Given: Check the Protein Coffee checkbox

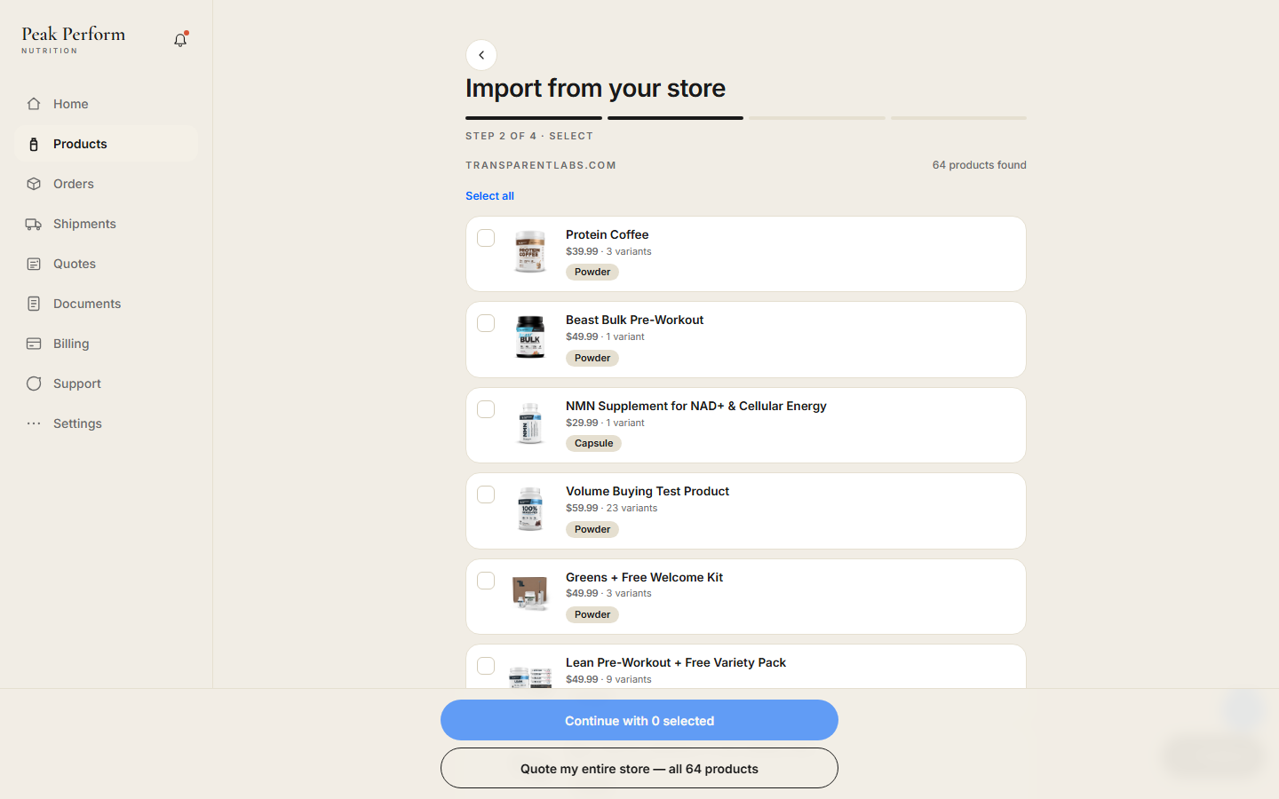Looking at the screenshot, I should click(x=486, y=238).
